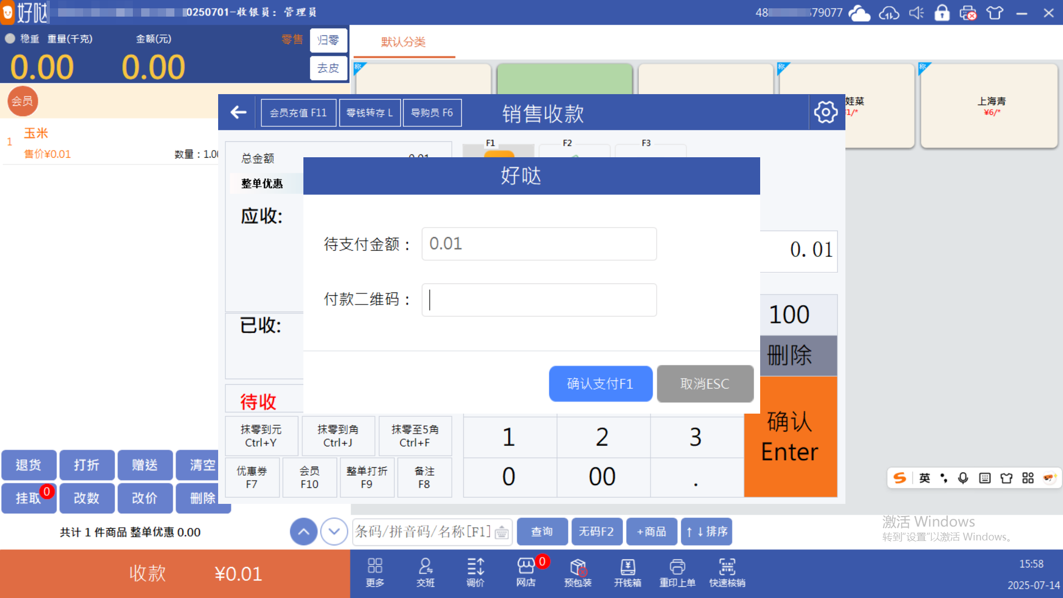The width and height of the screenshot is (1063, 598).
Task: Focus the 付款二维码 input field
Action: (539, 300)
